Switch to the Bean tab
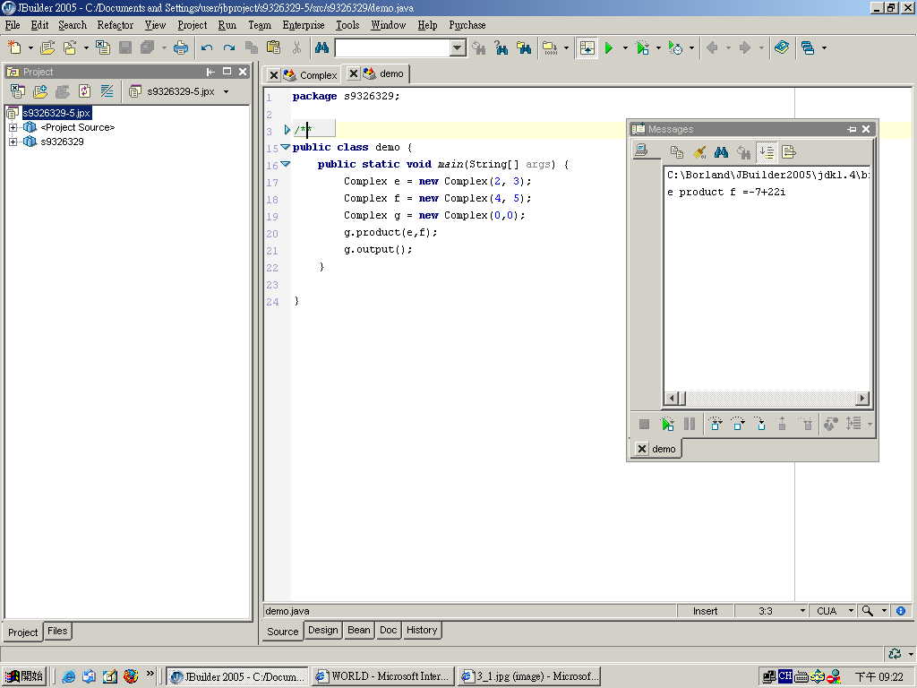The height and width of the screenshot is (688, 917). 358,630
